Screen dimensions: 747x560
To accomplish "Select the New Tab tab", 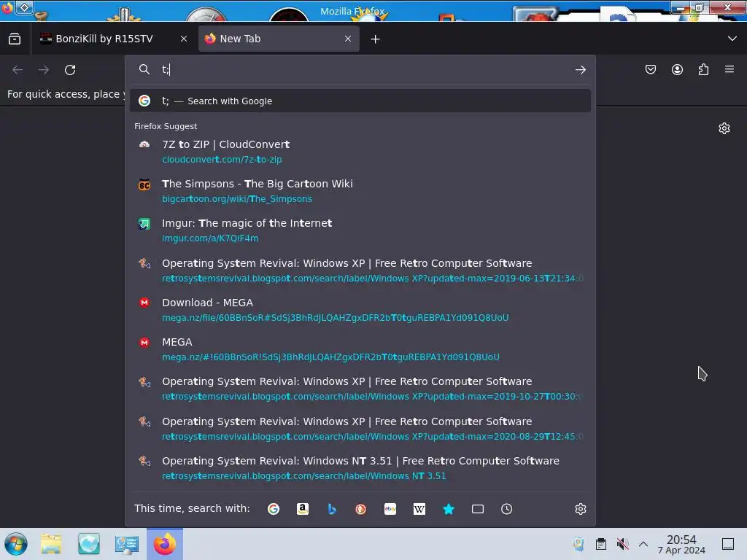I will pos(279,39).
